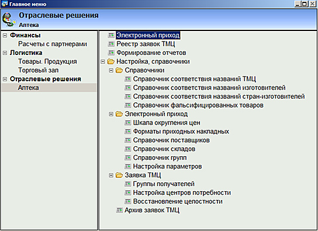Click the folder icon of Настройка, справочники
Screen dimensions: 318x231
(111, 61)
